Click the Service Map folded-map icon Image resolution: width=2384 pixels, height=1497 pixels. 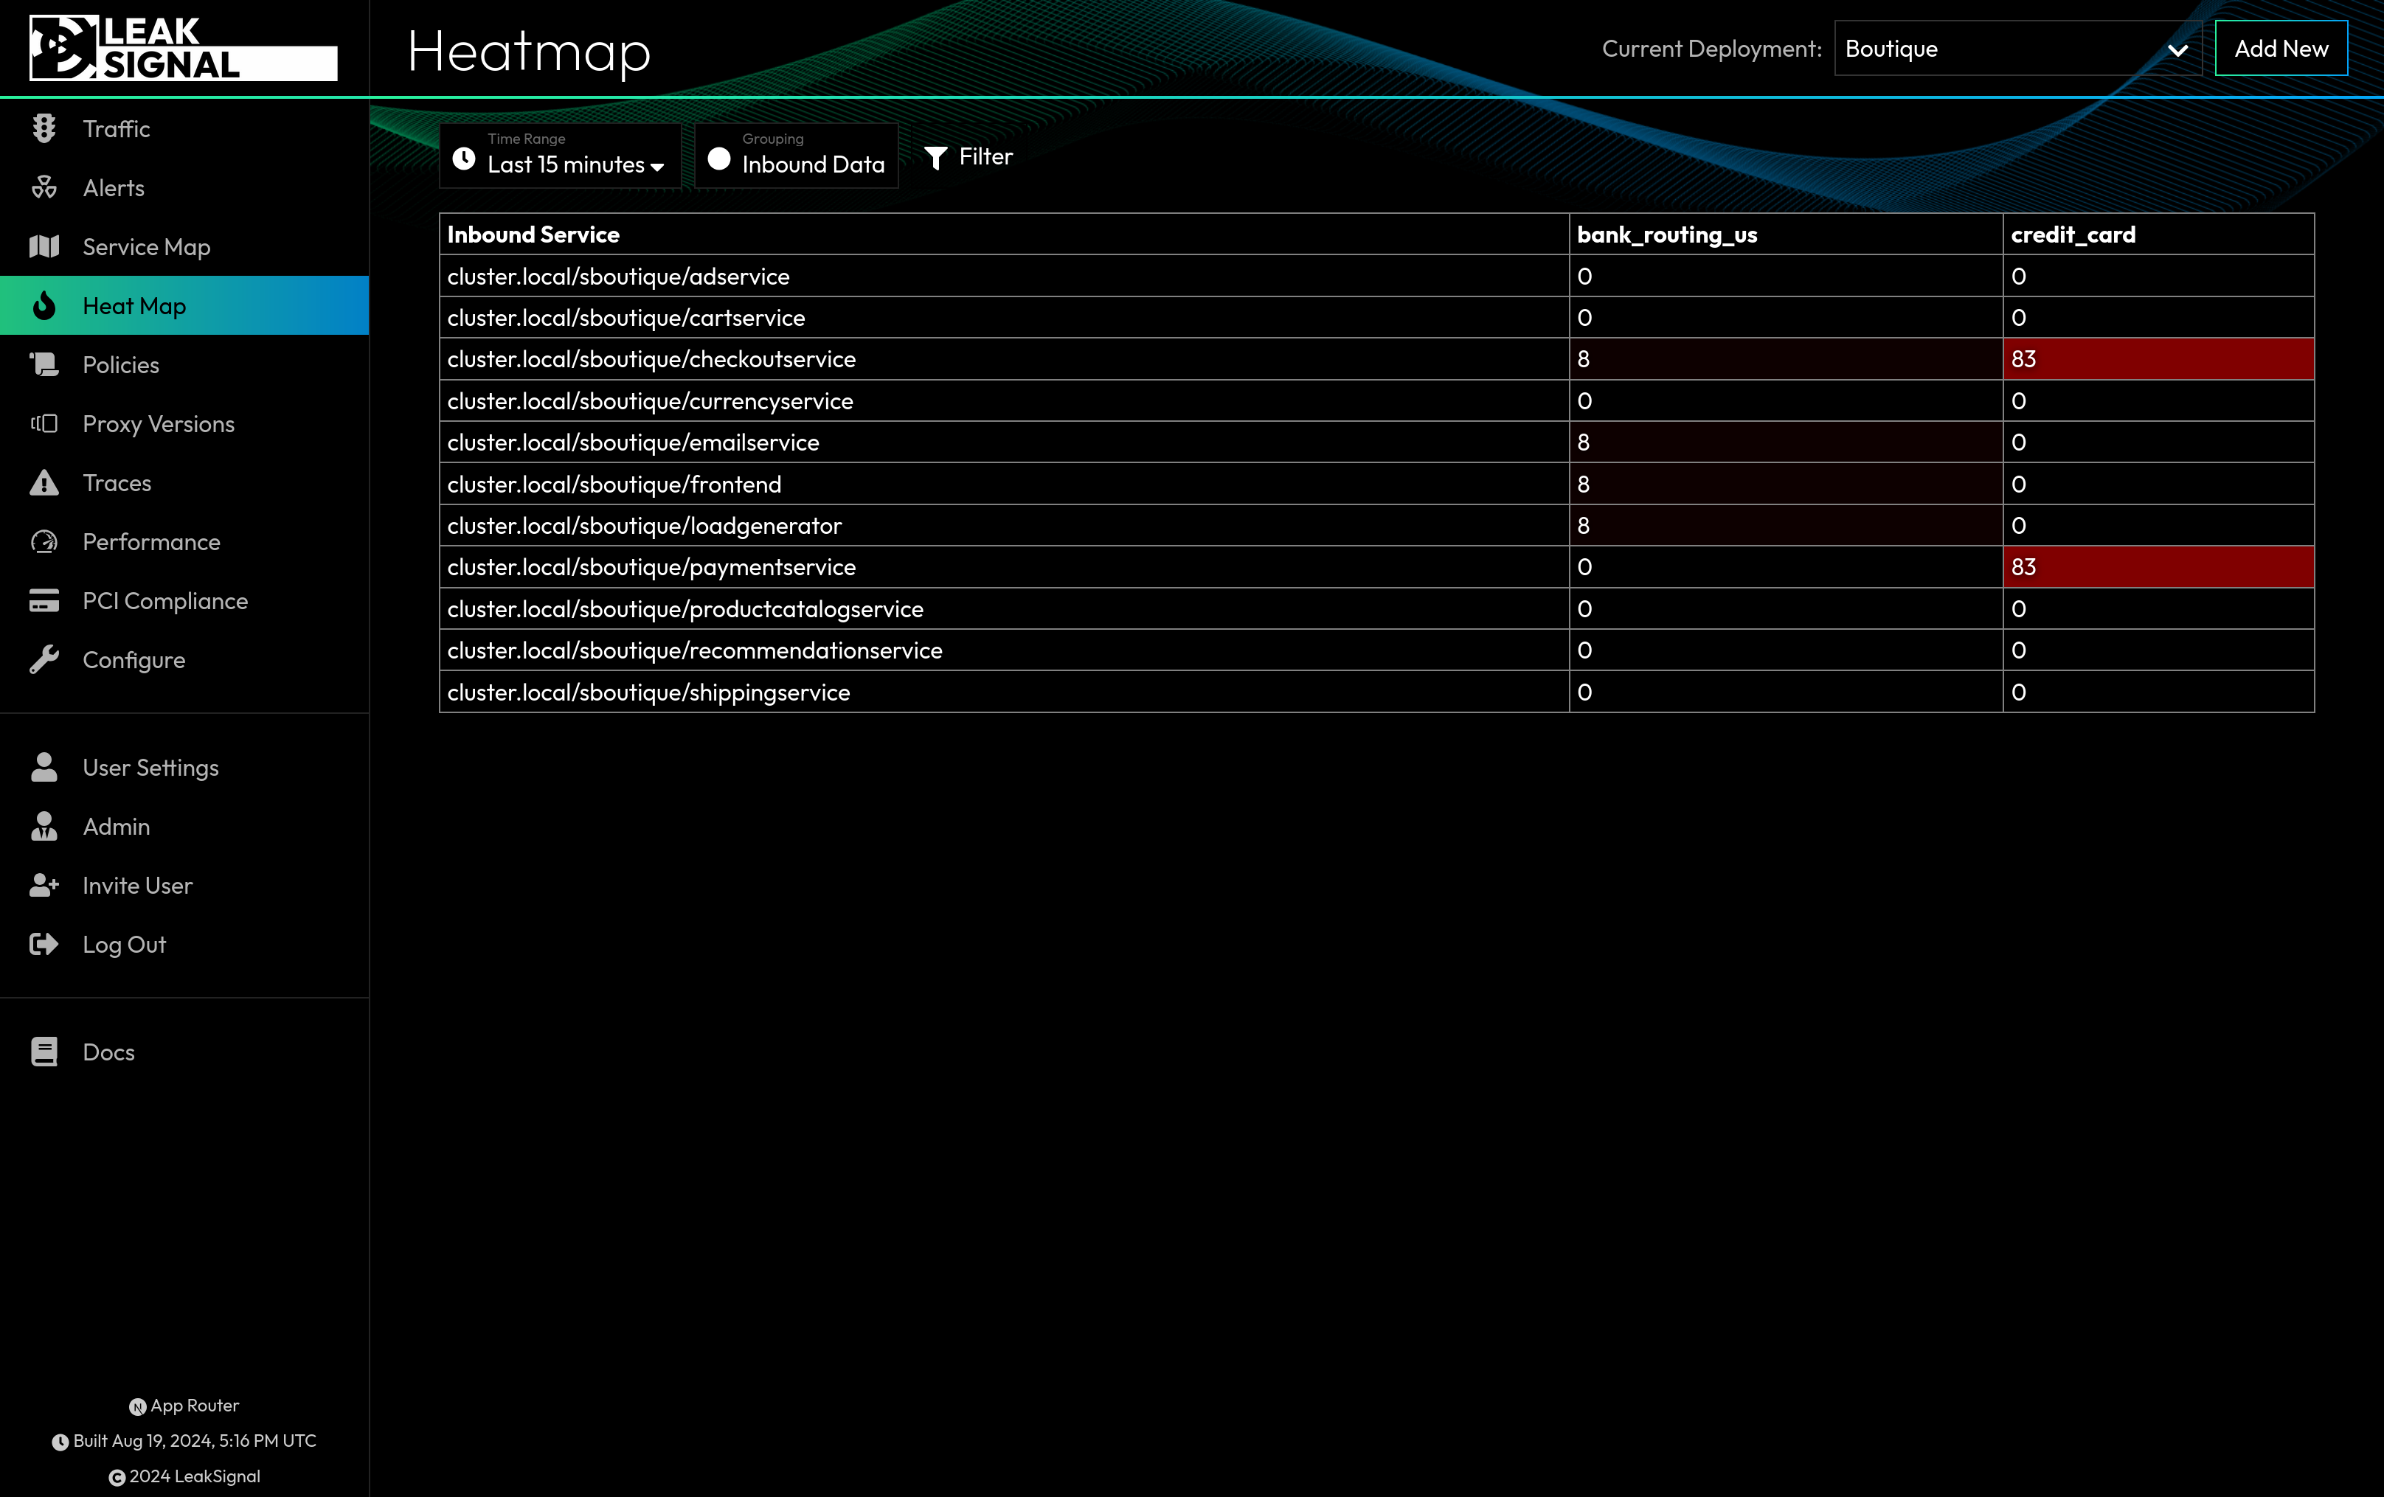[44, 246]
